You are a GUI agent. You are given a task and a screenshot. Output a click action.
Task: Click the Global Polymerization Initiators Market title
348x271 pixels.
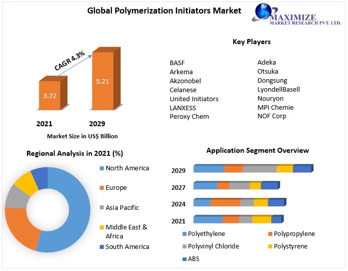[x=164, y=11]
